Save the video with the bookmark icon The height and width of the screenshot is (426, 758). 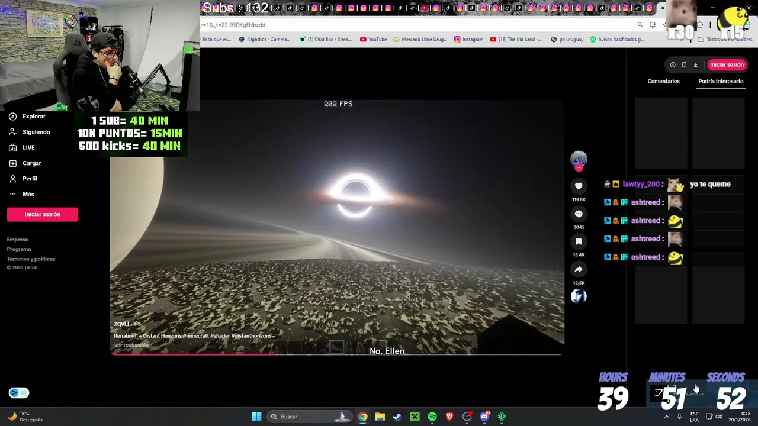pos(579,241)
